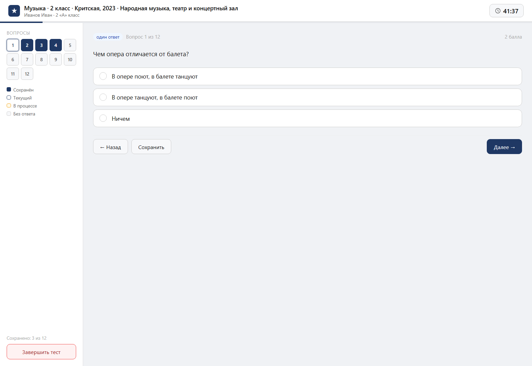Proceed with the 'Далее' button

504,147
